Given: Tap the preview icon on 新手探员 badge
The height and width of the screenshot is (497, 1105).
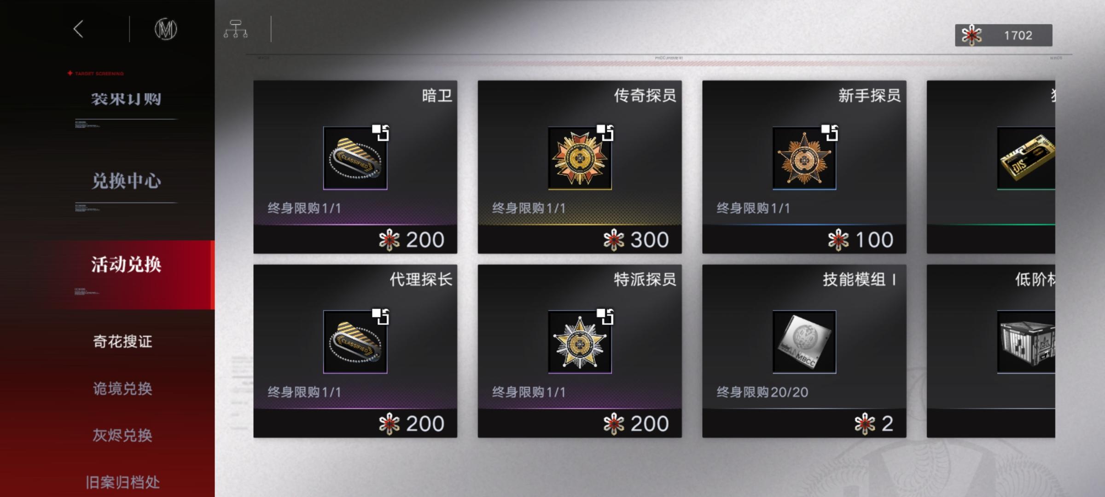Looking at the screenshot, I should click(830, 133).
